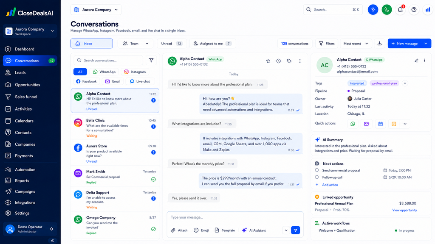Click the professional-plan tag chip
The width and height of the screenshot is (435, 244).
coord(384,83)
